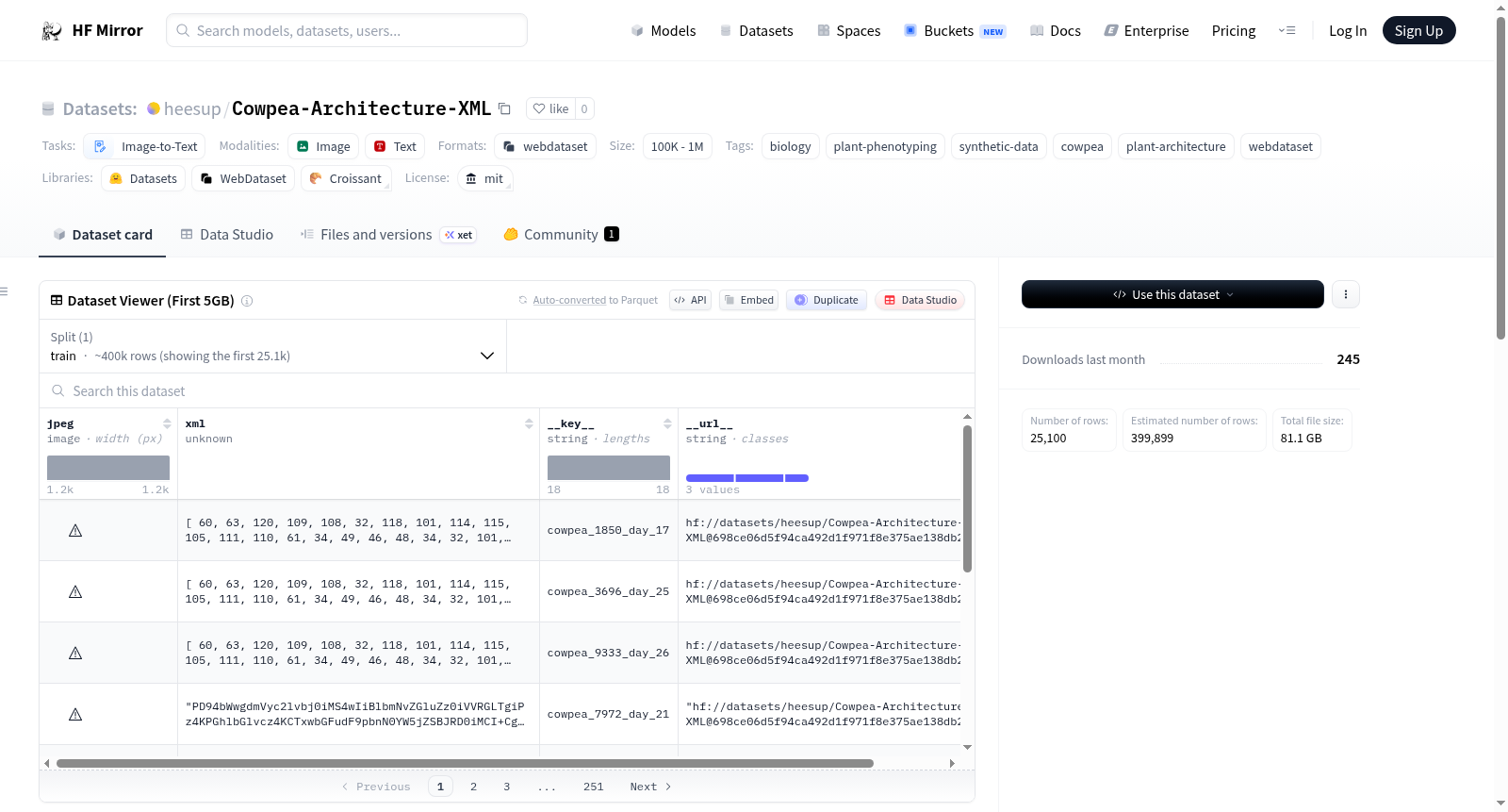Click the Log In link

click(x=1348, y=31)
